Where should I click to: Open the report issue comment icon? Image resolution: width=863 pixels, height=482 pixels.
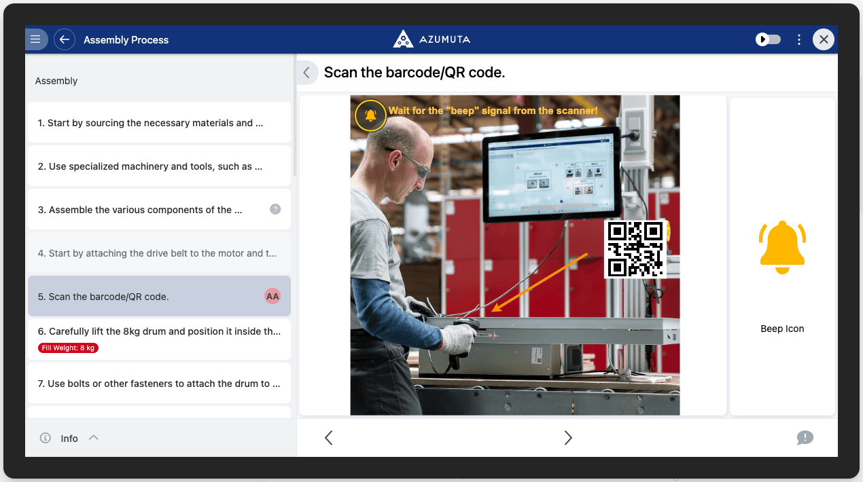pos(805,438)
